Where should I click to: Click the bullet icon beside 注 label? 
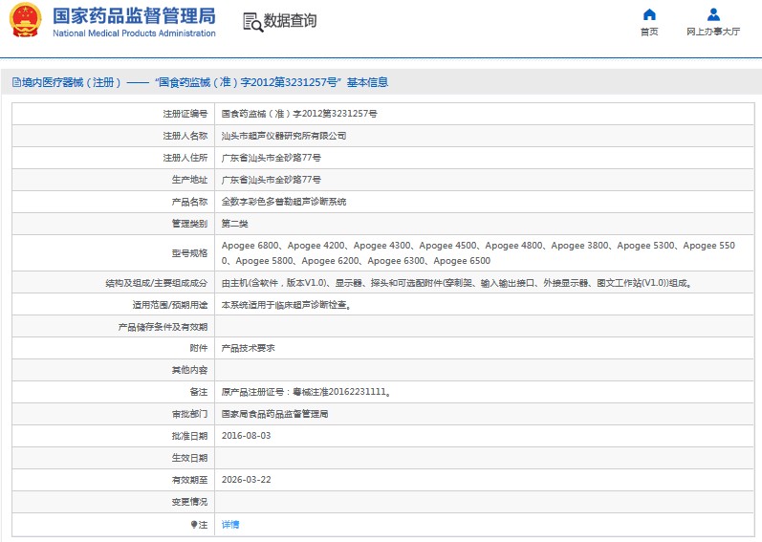tap(193, 525)
